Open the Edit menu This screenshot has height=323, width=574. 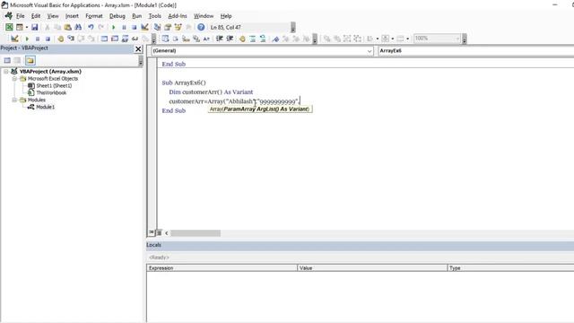click(x=36, y=16)
